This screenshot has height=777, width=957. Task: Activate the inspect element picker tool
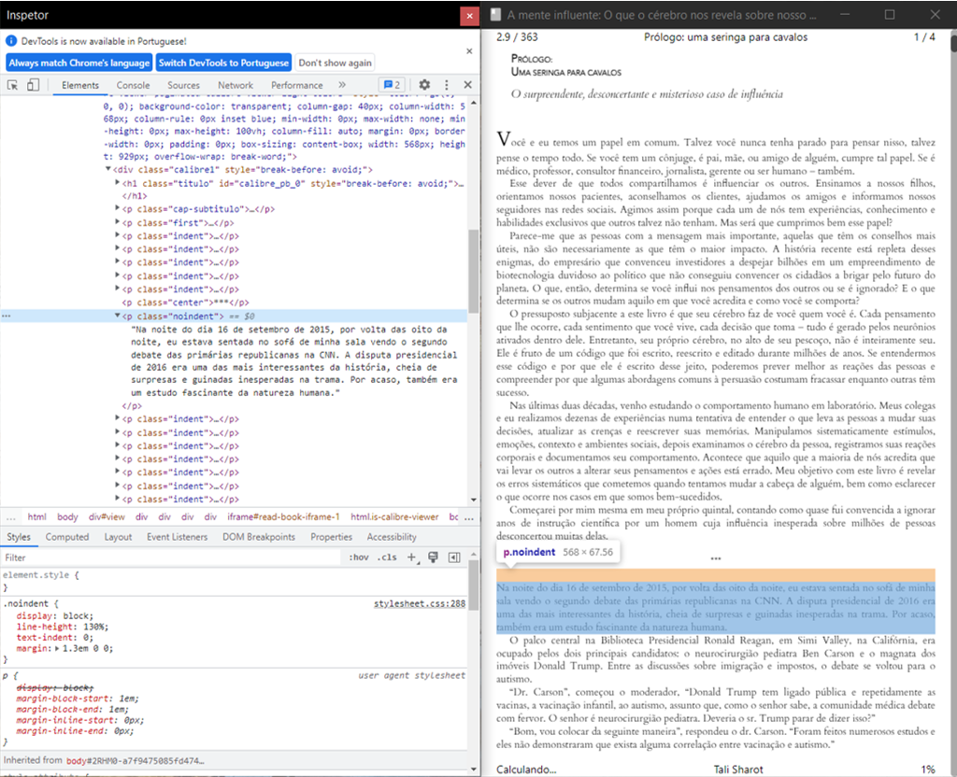[x=13, y=85]
